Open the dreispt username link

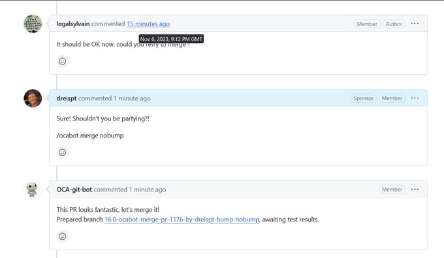pos(67,98)
